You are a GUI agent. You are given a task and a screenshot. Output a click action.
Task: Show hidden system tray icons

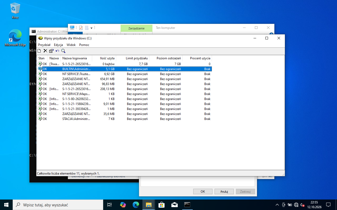point(277,205)
